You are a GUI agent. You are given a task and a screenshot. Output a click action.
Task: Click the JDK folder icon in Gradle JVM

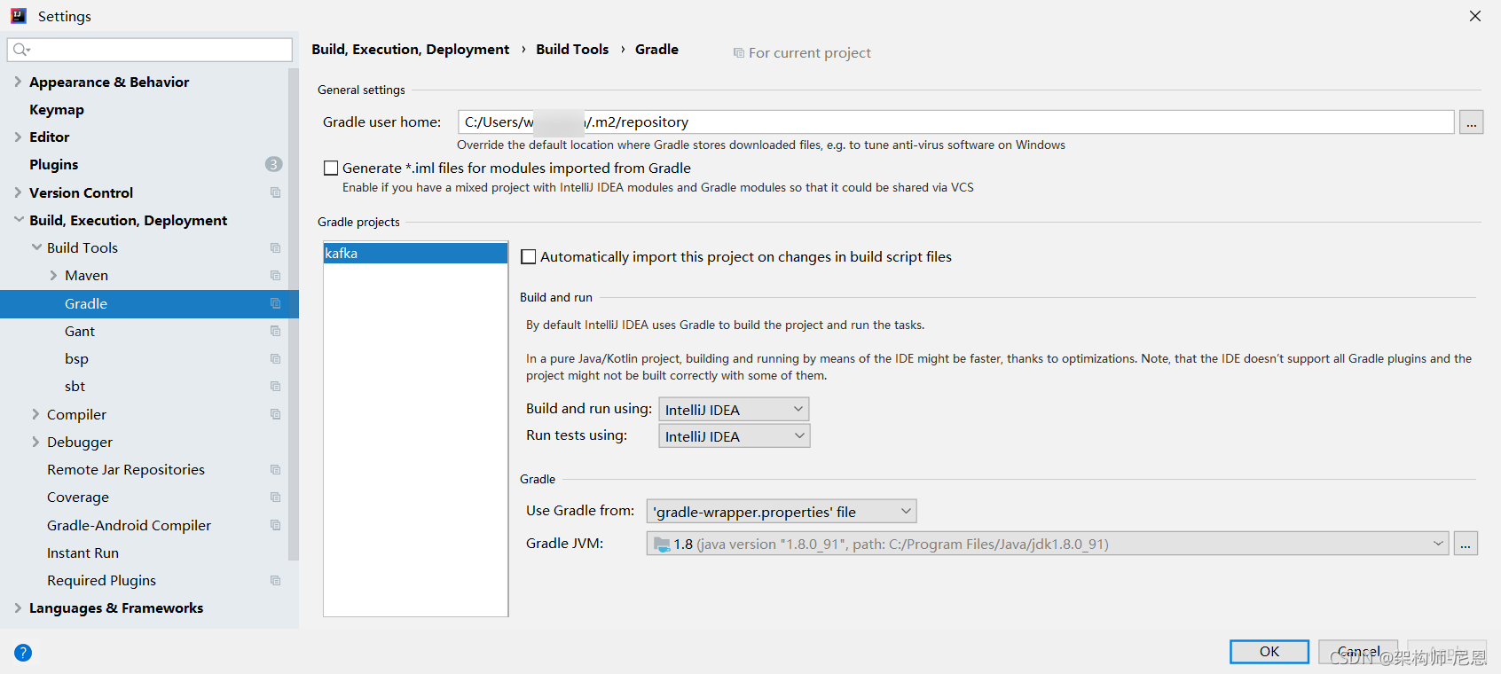[662, 545]
